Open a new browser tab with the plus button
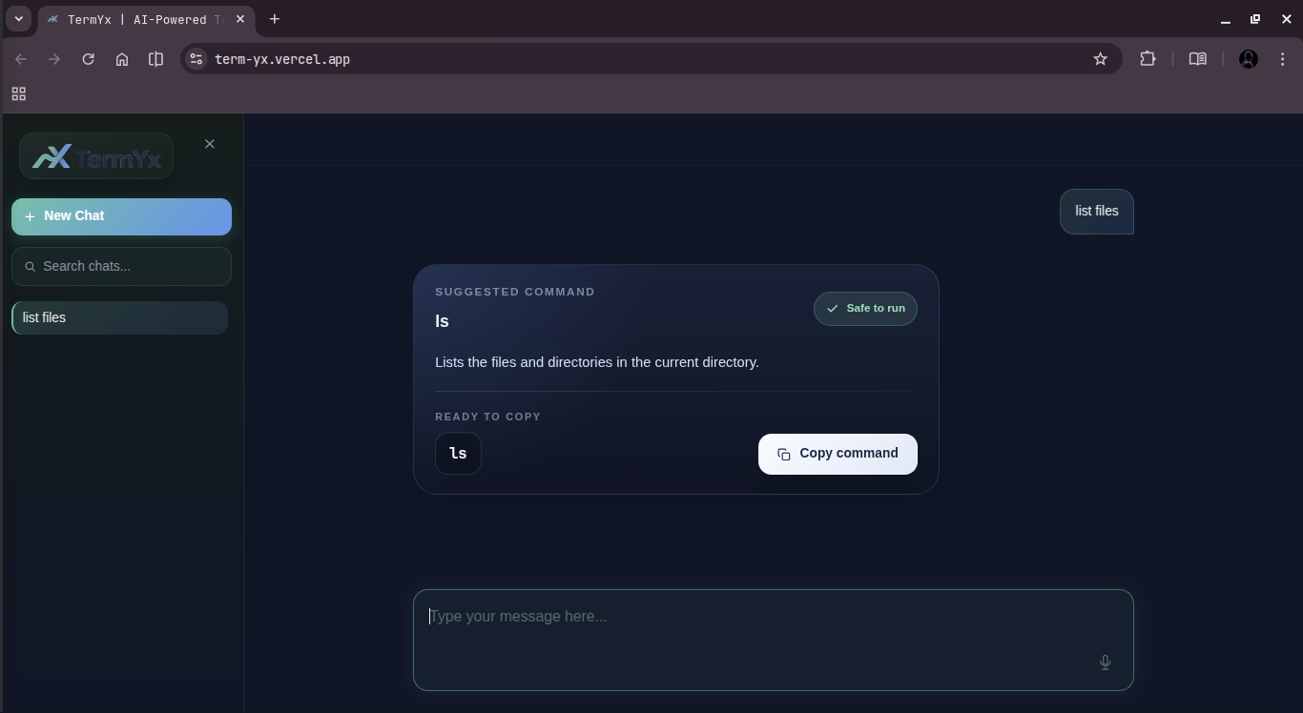Image resolution: width=1303 pixels, height=713 pixels. point(275,19)
